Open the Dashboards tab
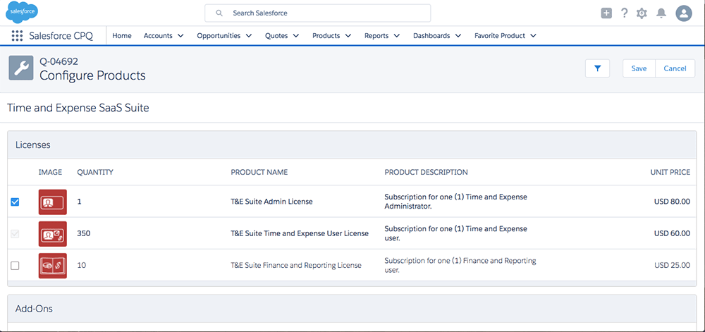705x332 pixels. (x=431, y=36)
